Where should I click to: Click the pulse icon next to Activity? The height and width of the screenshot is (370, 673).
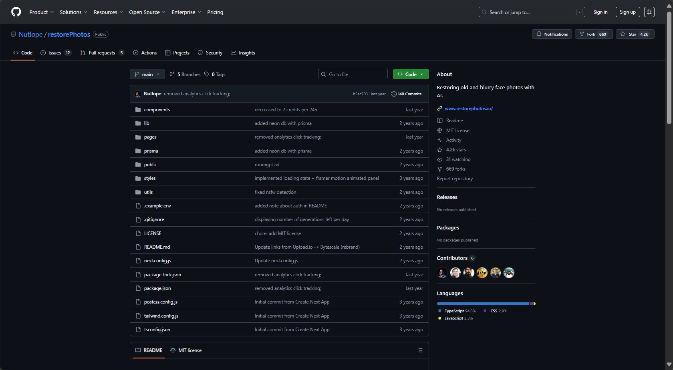coord(439,140)
